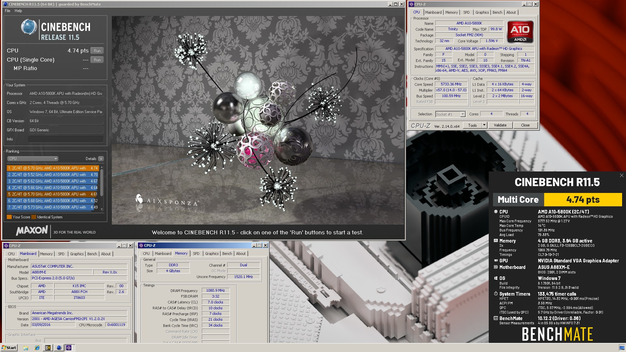Open the File menu in Cinebench
Image resolution: width=626 pixels, height=352 pixels.
pos(7,11)
